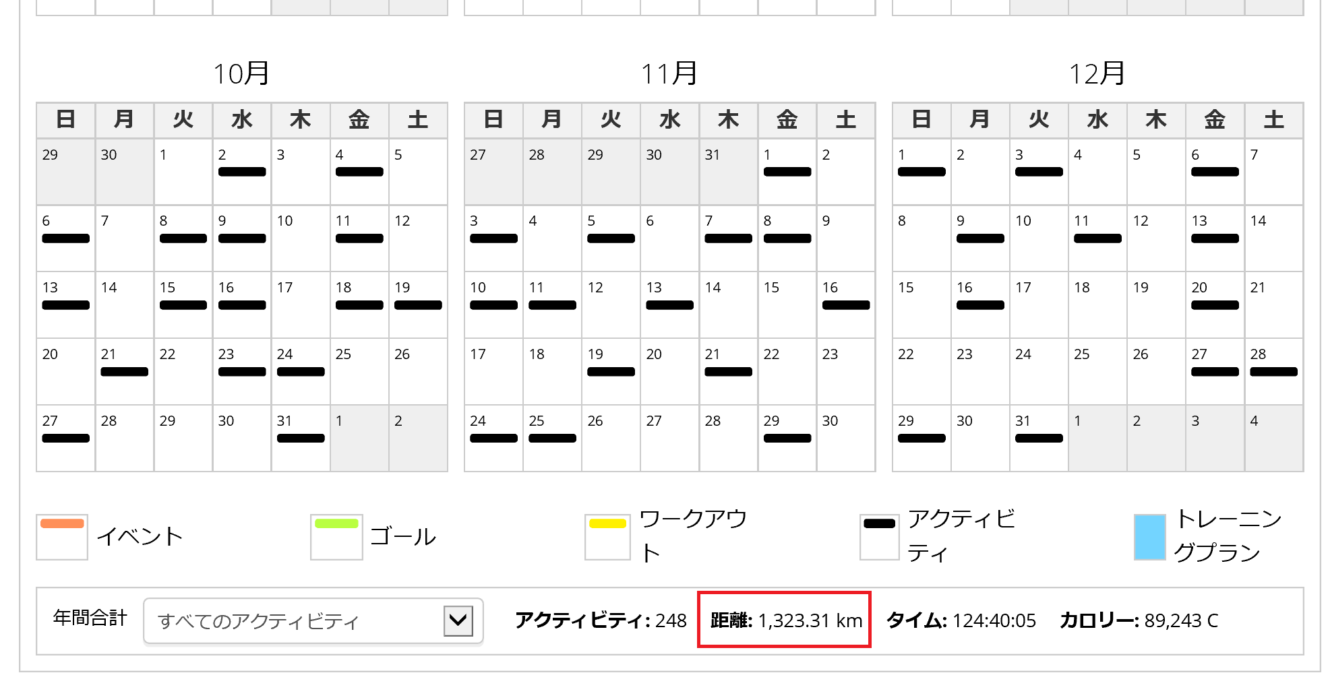Select the activity bar on October 21
Image resolution: width=1328 pixels, height=675 pixels.
click(124, 372)
